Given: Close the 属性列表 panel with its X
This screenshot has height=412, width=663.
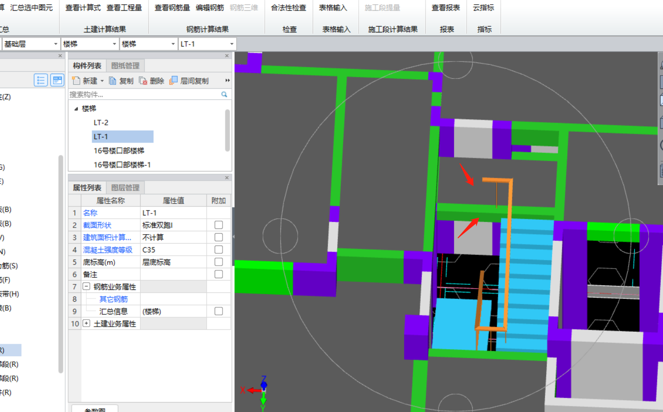Looking at the screenshot, I should [x=227, y=178].
